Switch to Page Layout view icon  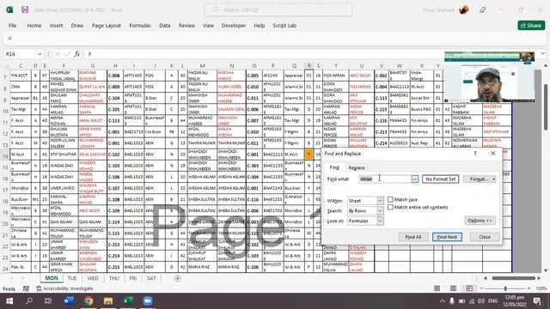453,288
